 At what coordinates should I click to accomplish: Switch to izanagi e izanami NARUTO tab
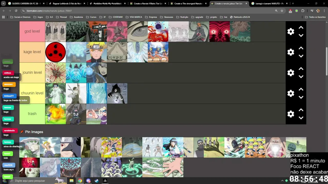coord(269,4)
